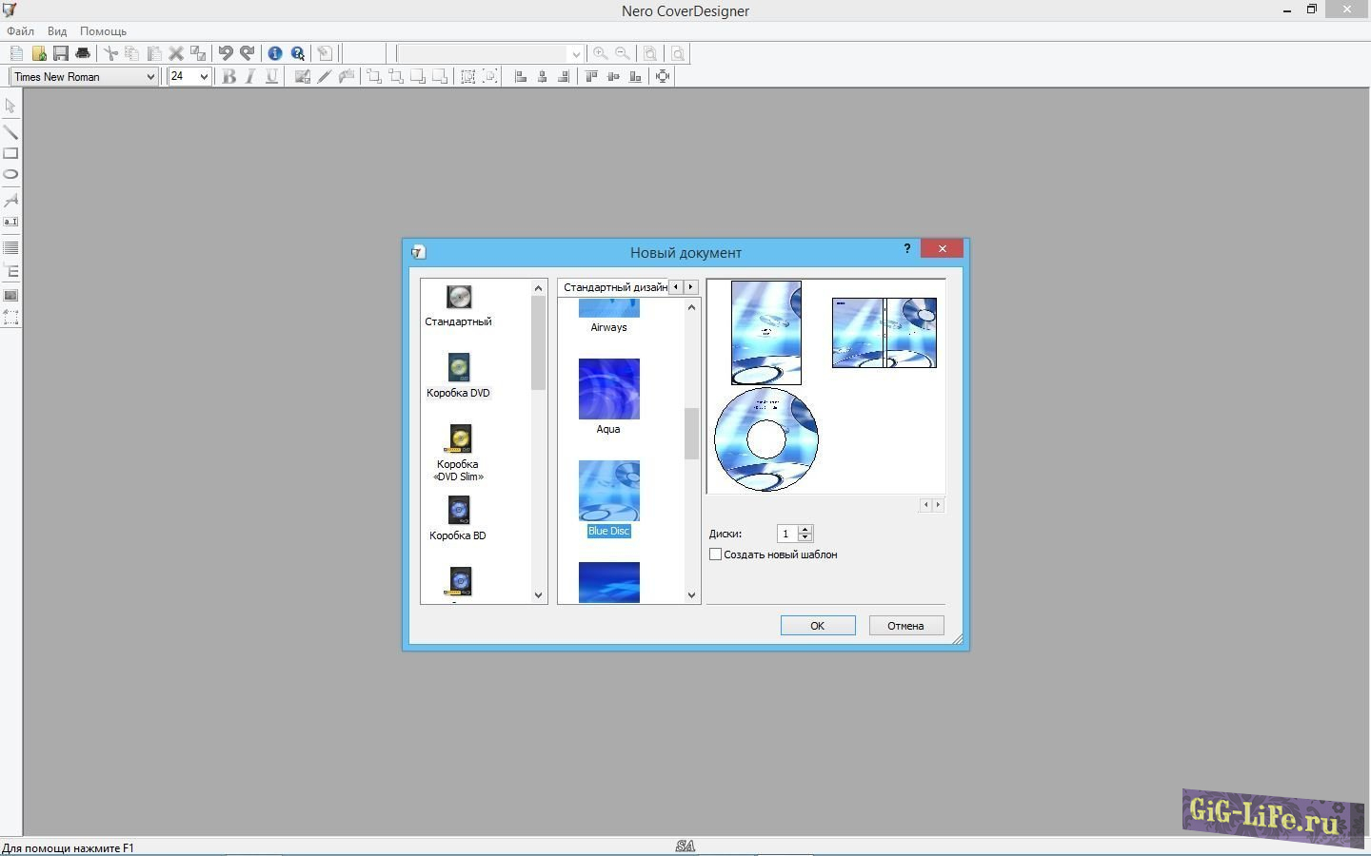Click the blue Info icon
This screenshot has width=1371, height=856.
click(275, 53)
